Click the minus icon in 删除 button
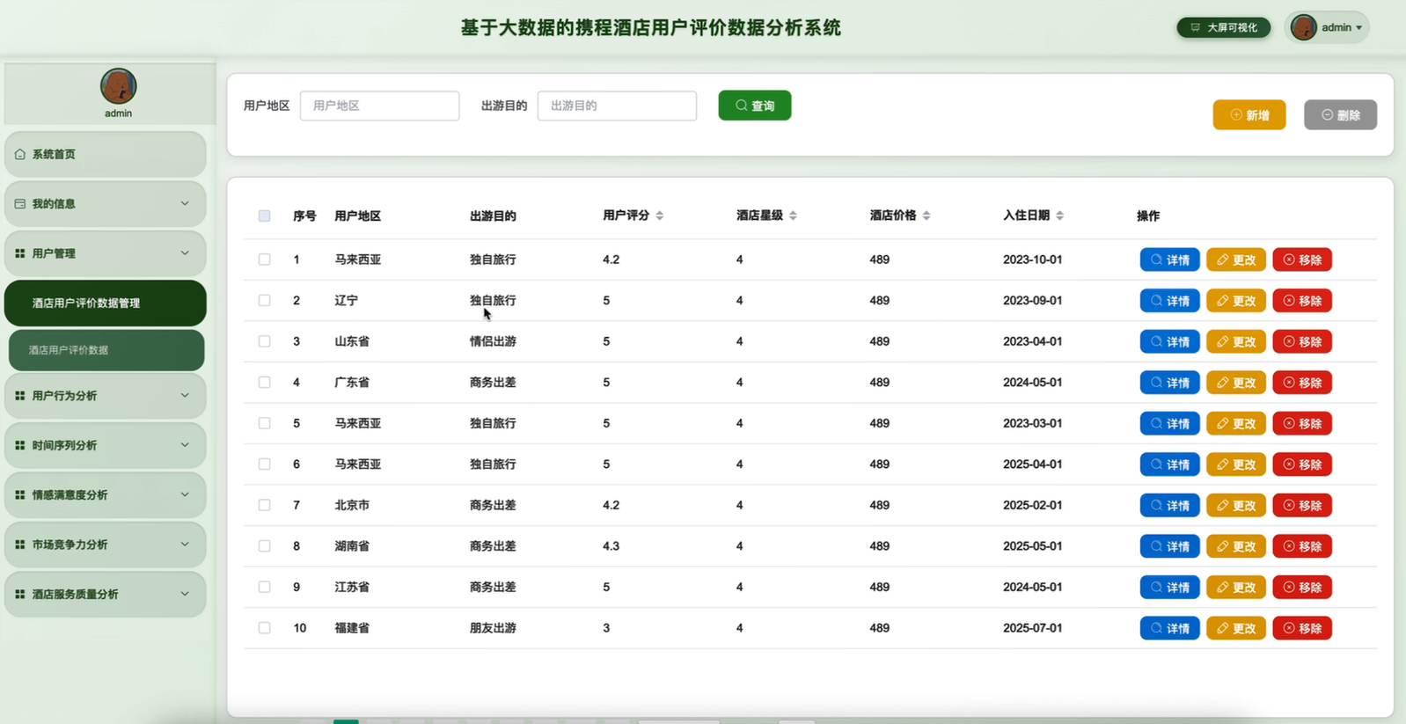This screenshot has width=1406, height=724. [1327, 115]
